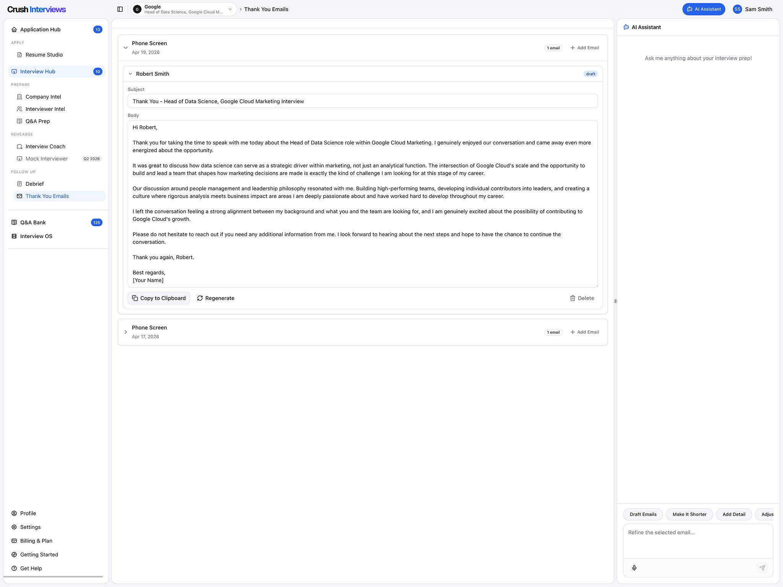Viewport: 783px width, 587px height.
Task: Click the Debrief notes icon
Action: point(19,184)
